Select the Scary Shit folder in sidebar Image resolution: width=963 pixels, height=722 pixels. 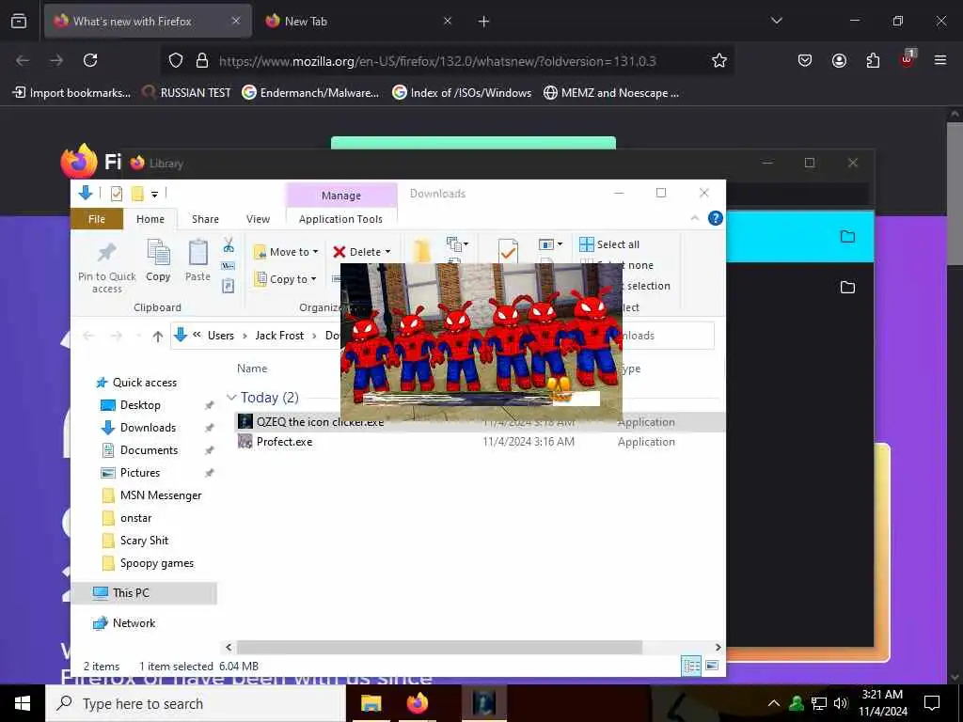(144, 541)
